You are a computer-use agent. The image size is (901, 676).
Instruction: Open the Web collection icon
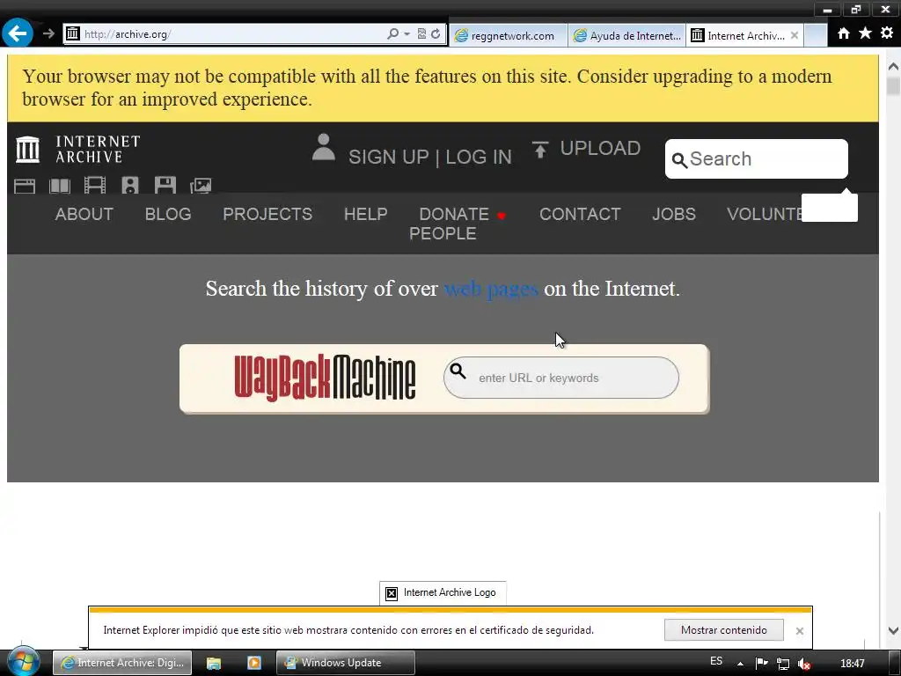pyautogui.click(x=25, y=186)
